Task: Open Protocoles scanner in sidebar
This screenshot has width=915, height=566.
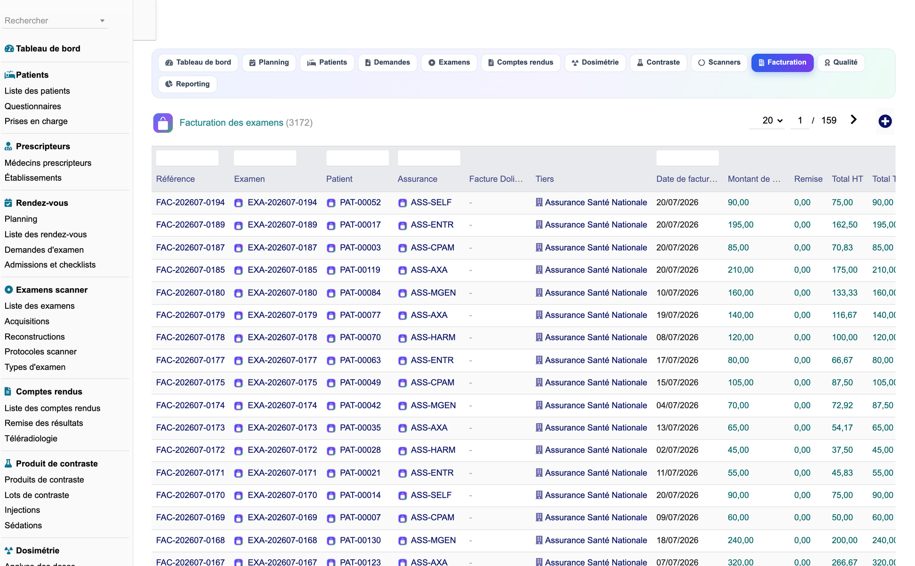Action: coord(40,351)
